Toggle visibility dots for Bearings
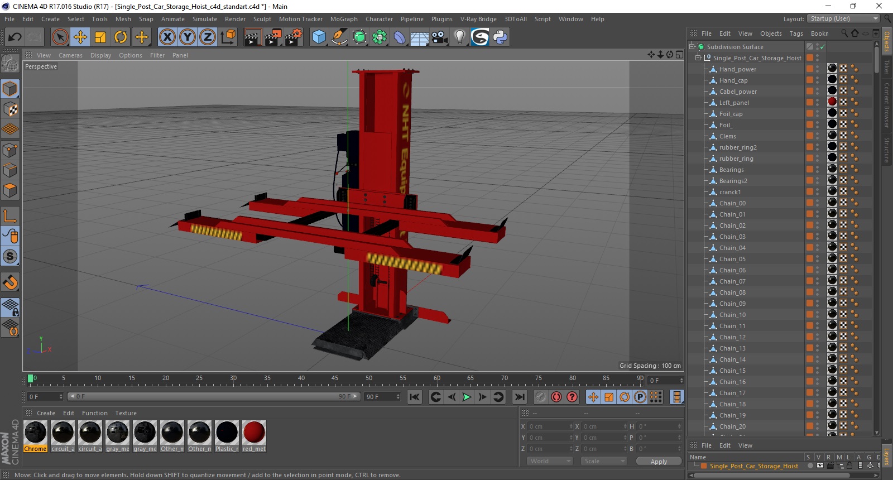The image size is (893, 480). click(x=818, y=170)
